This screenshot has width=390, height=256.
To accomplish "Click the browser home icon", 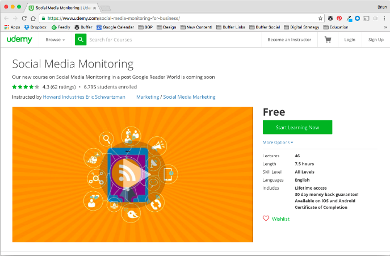I will point(33,18).
